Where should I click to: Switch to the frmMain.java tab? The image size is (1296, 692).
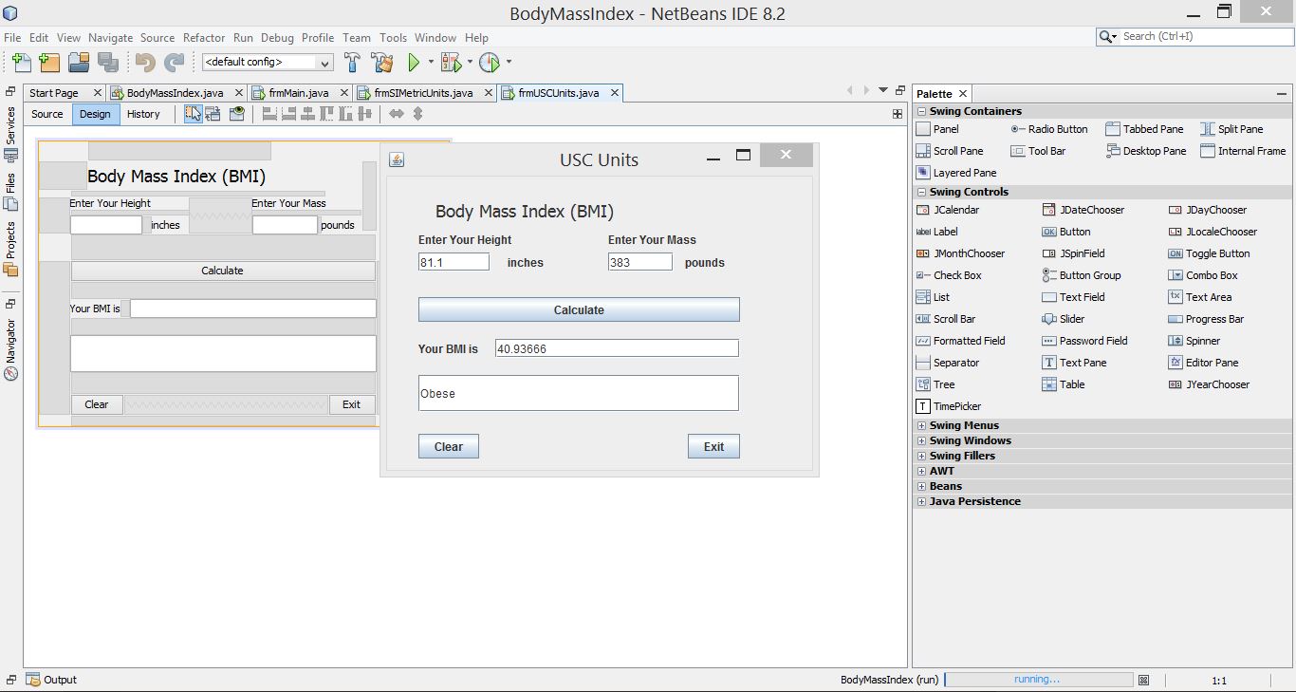(x=298, y=93)
